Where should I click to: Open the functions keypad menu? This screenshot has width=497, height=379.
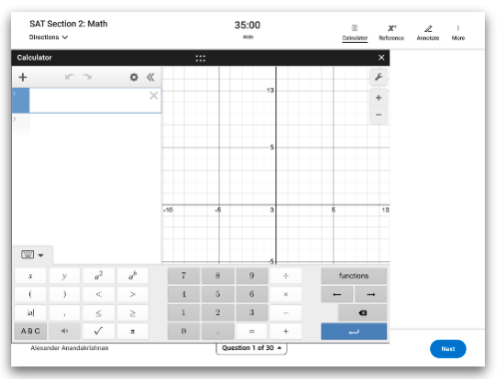pos(354,275)
